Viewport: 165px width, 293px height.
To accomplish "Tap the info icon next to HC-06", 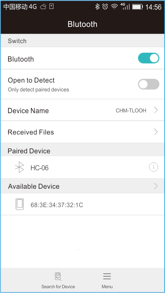I will [x=154, y=167].
